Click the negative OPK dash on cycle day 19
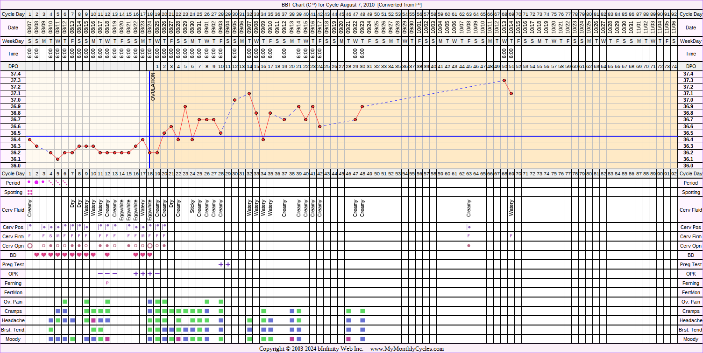This screenshot has height=353, width=703. 157,274
